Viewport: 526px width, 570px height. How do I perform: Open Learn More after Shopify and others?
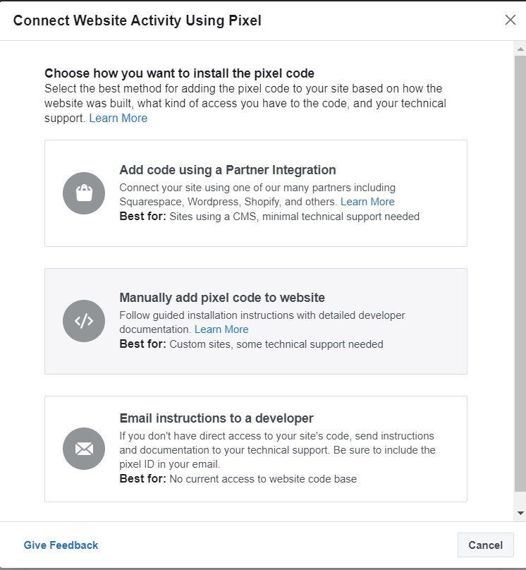(x=367, y=202)
